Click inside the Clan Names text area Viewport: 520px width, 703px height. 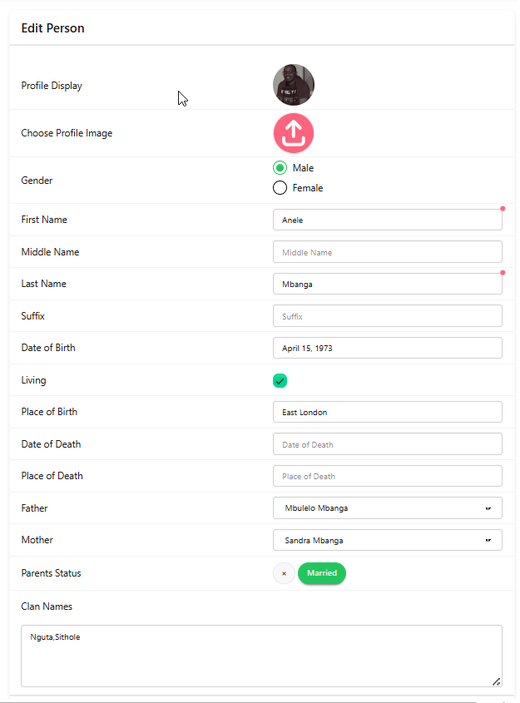[x=261, y=656]
